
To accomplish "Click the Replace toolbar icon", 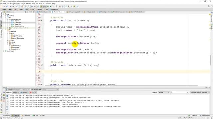I will tap(28, 6).
